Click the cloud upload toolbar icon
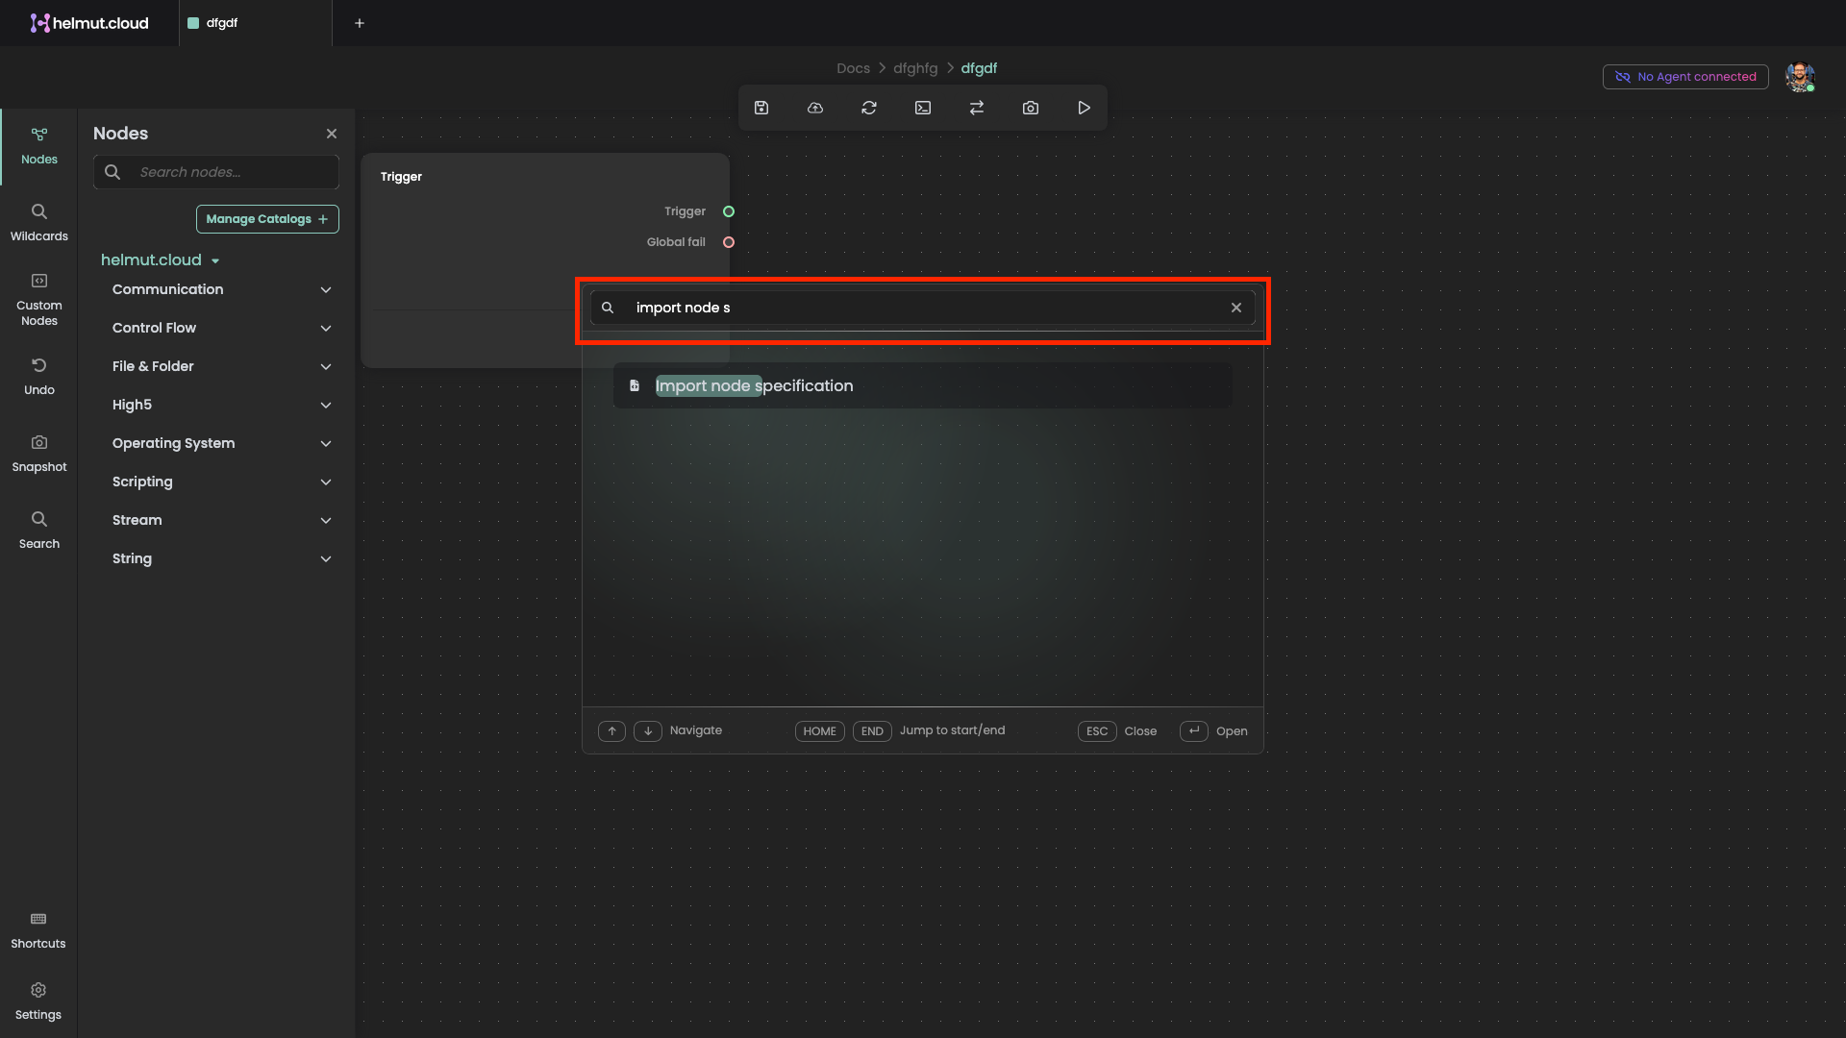 815,108
